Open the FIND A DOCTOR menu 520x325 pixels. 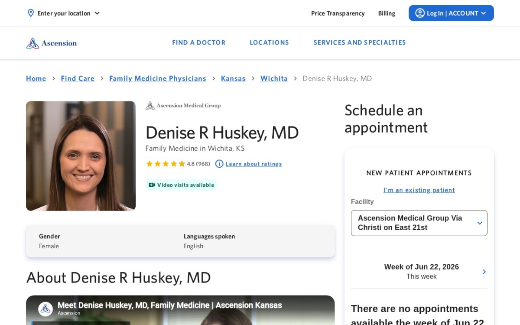point(199,42)
